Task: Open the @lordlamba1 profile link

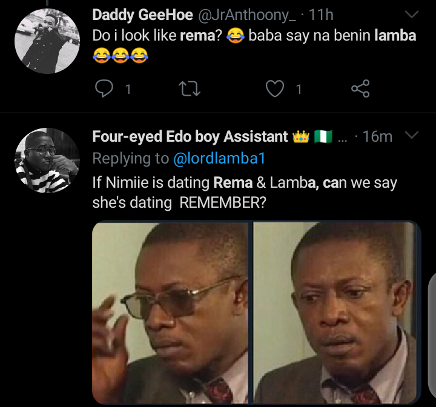Action: pos(219,159)
